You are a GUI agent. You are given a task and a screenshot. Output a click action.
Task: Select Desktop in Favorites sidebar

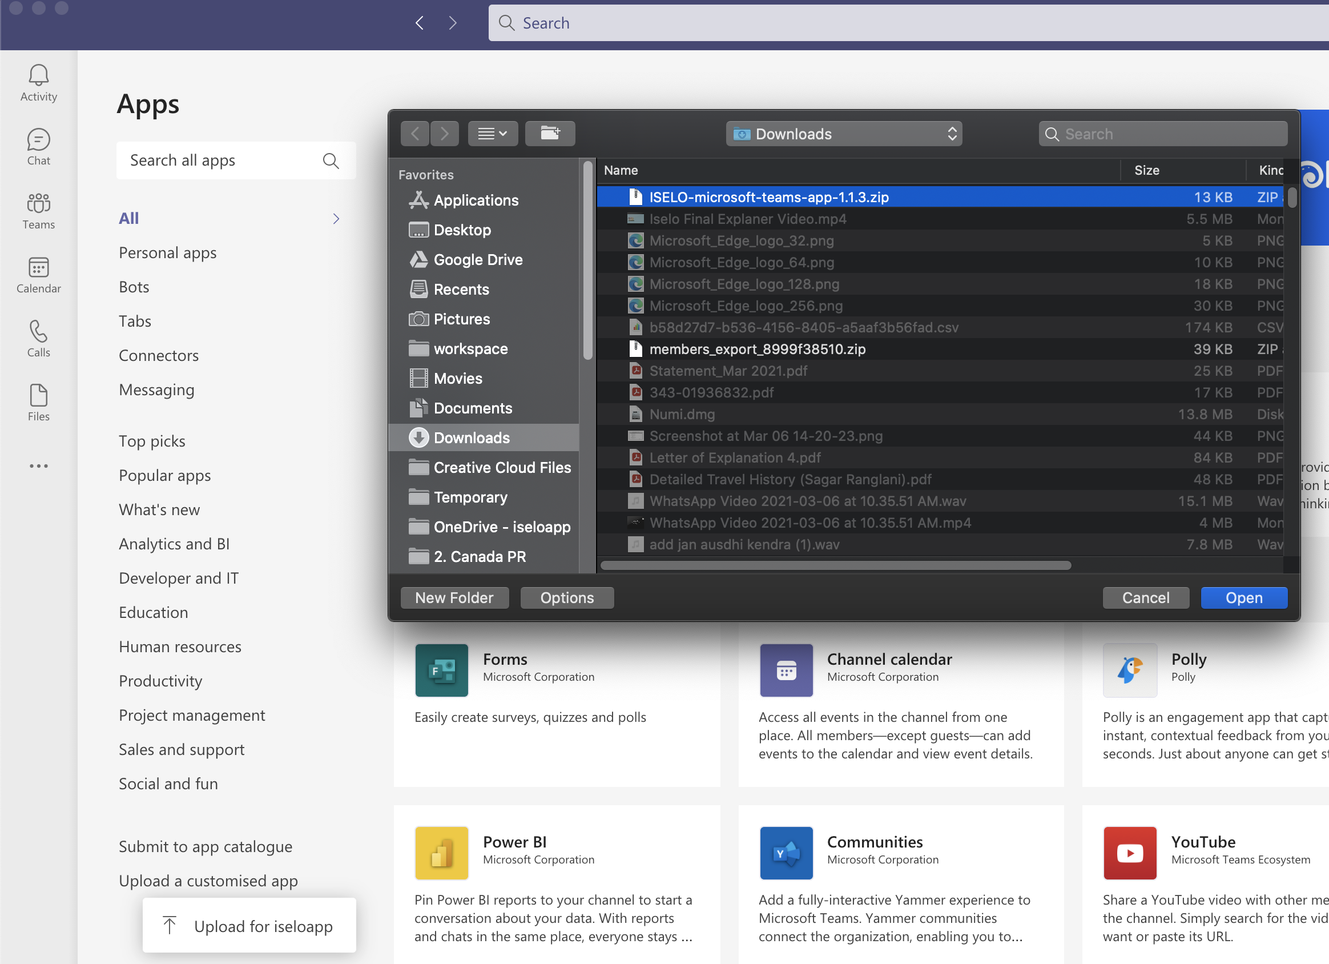click(x=484, y=230)
